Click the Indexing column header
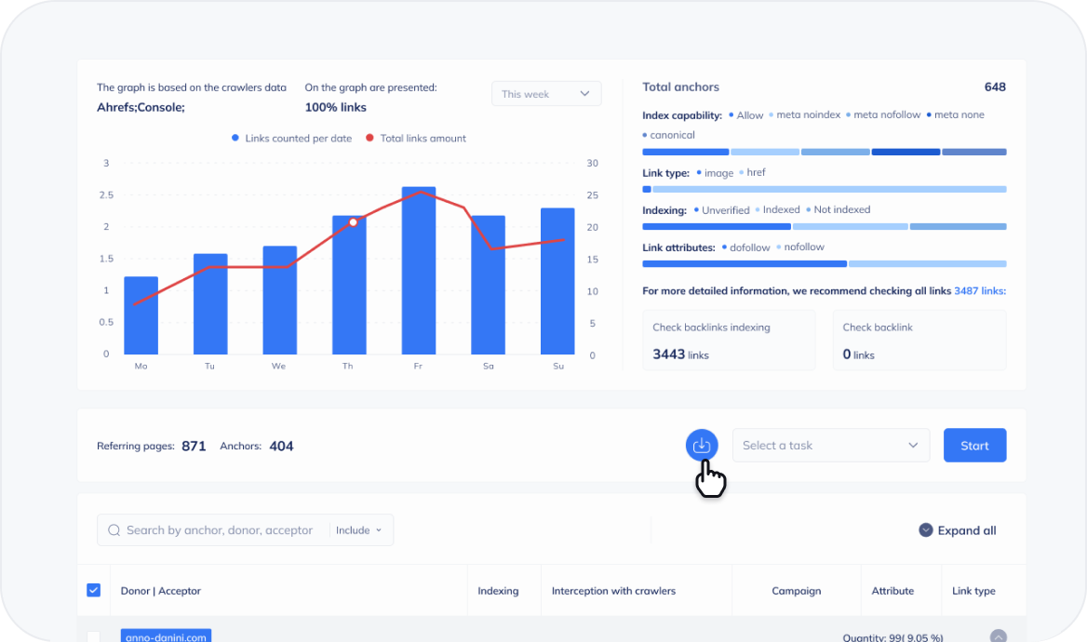 (498, 591)
